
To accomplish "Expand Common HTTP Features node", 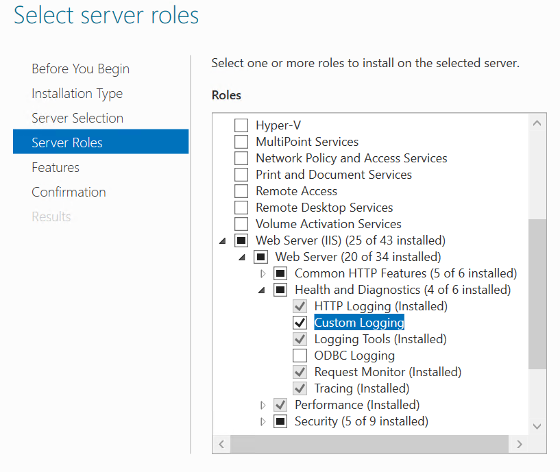I will (x=263, y=274).
